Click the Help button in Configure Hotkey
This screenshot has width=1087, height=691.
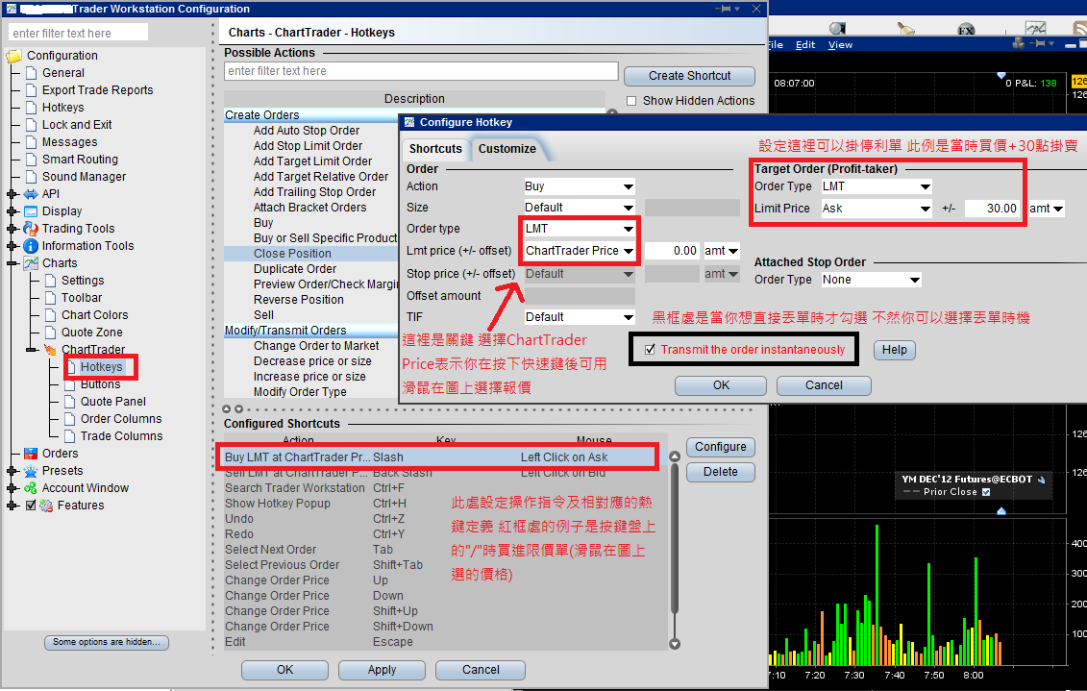click(x=894, y=350)
